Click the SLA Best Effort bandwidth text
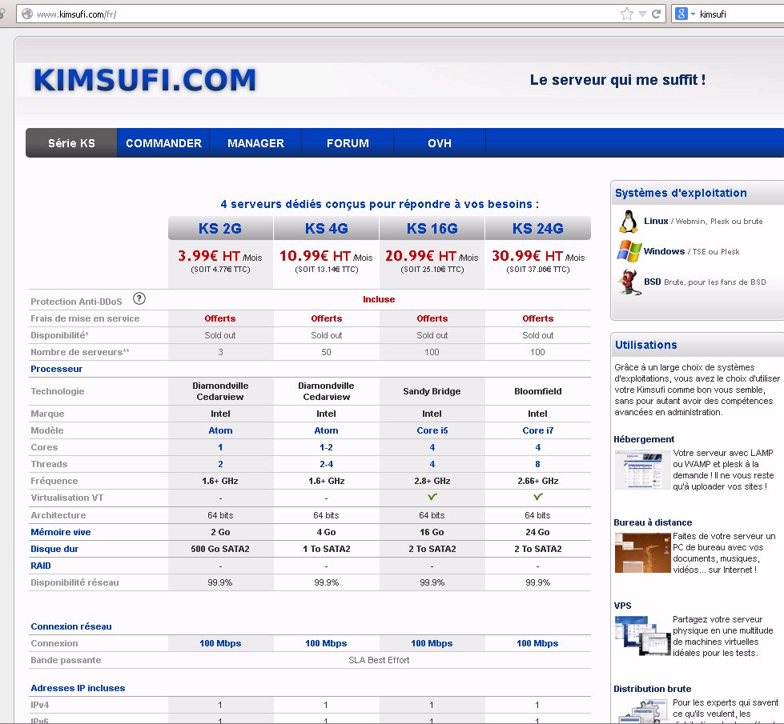784x724 pixels. click(379, 660)
